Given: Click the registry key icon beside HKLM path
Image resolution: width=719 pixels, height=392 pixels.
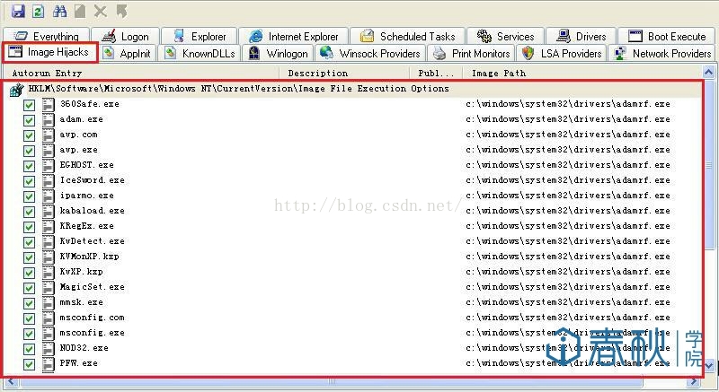Looking at the screenshot, I should (16, 90).
